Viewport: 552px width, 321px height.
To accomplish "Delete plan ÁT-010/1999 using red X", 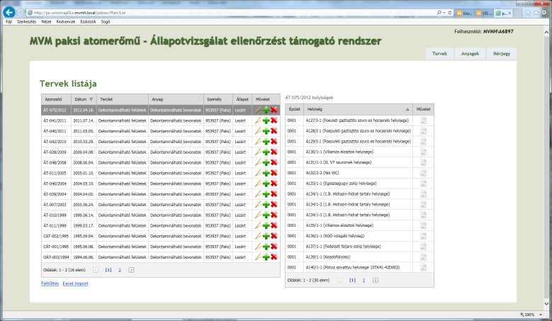I will click(274, 215).
